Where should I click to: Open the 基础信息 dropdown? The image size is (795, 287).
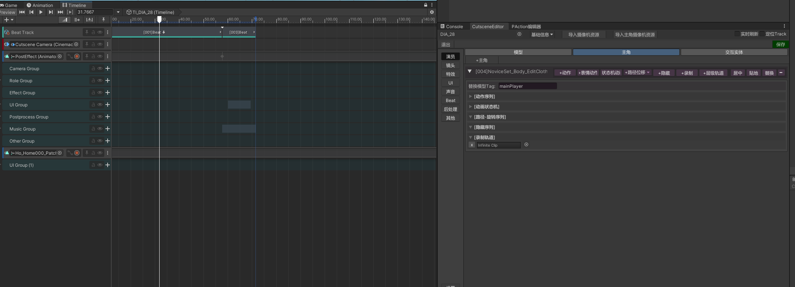(x=542, y=35)
